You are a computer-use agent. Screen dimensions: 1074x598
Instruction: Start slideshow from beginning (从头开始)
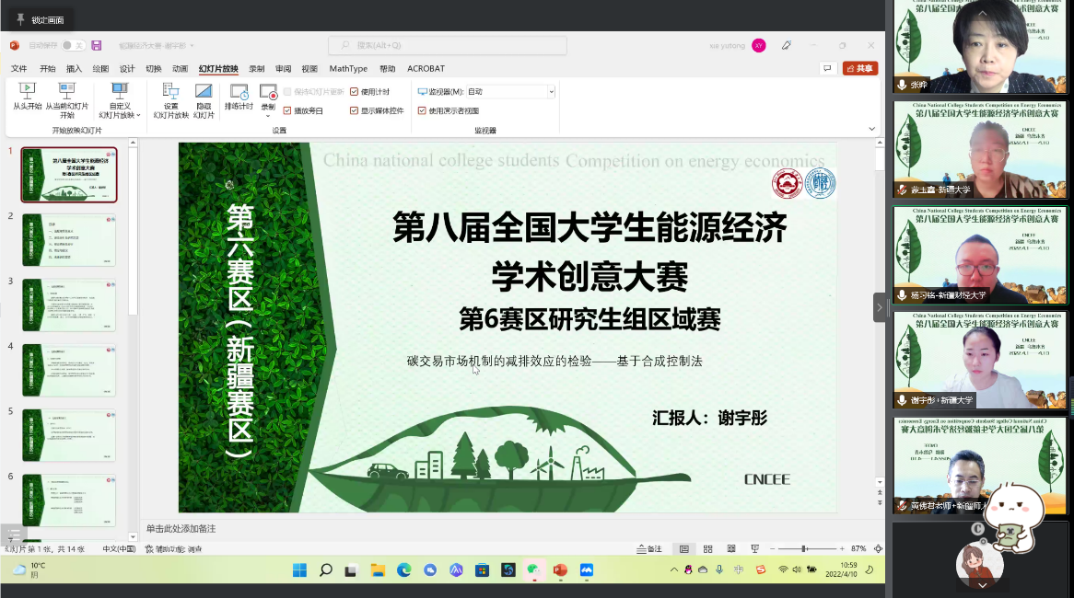pos(28,96)
